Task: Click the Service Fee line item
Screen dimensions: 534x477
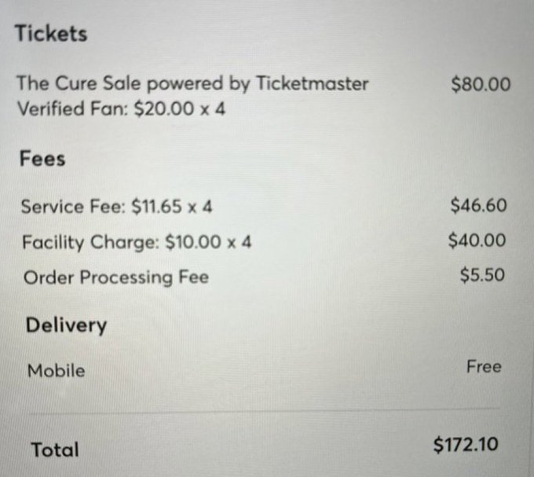Action: click(117, 207)
